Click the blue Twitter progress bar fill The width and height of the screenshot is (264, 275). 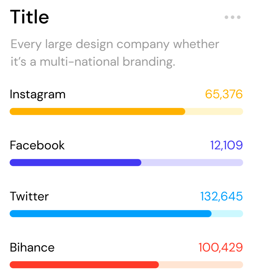[x=111, y=214]
